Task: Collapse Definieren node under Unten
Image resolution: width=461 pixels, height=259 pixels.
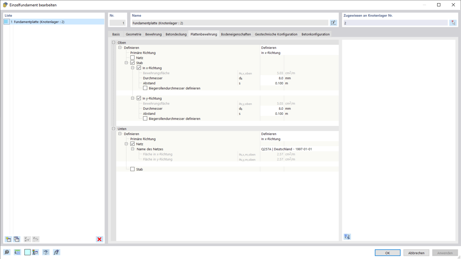Action: (120, 134)
